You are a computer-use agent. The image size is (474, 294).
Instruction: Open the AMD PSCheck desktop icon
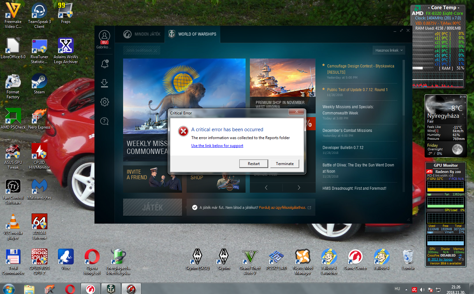tap(13, 119)
